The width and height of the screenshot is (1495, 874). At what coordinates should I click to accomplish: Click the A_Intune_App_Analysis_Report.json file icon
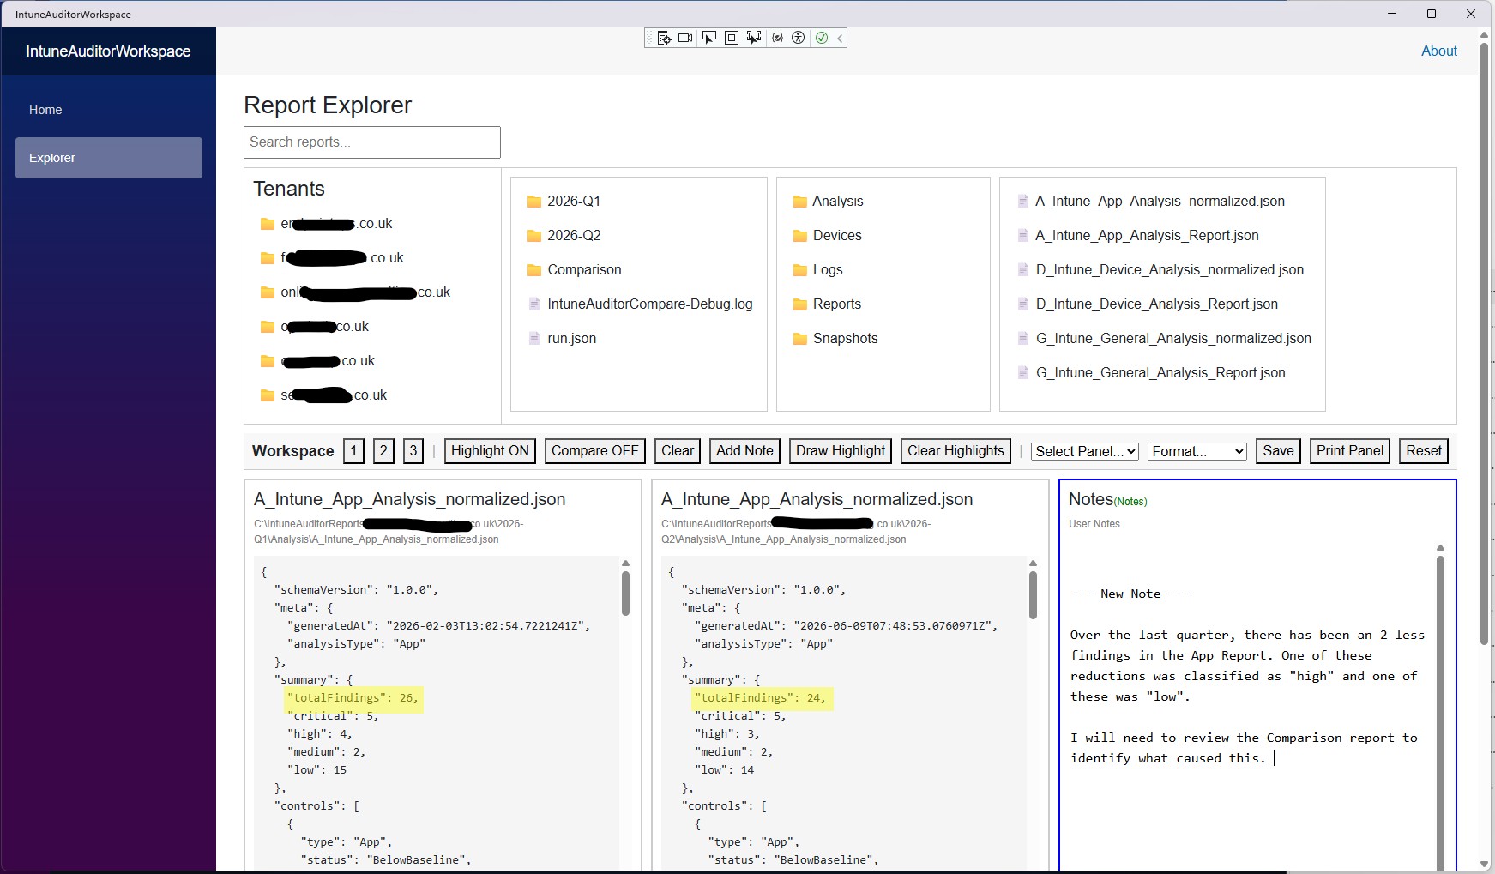click(x=1022, y=236)
